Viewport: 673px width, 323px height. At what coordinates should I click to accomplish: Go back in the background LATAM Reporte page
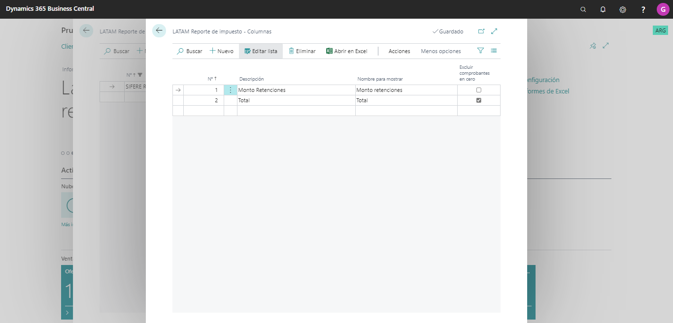click(86, 30)
